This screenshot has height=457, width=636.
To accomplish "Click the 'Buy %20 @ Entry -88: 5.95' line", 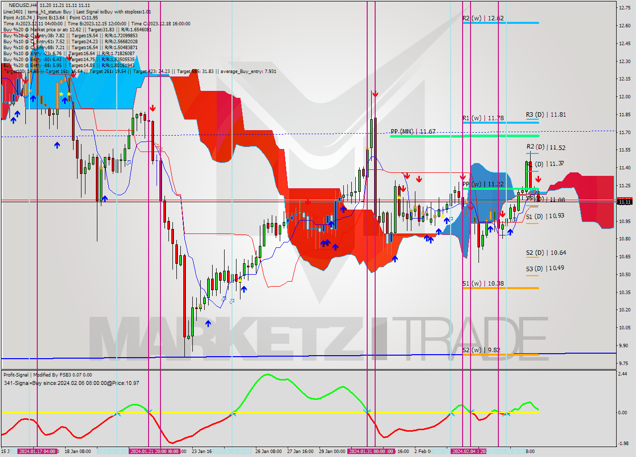I will (69, 65).
